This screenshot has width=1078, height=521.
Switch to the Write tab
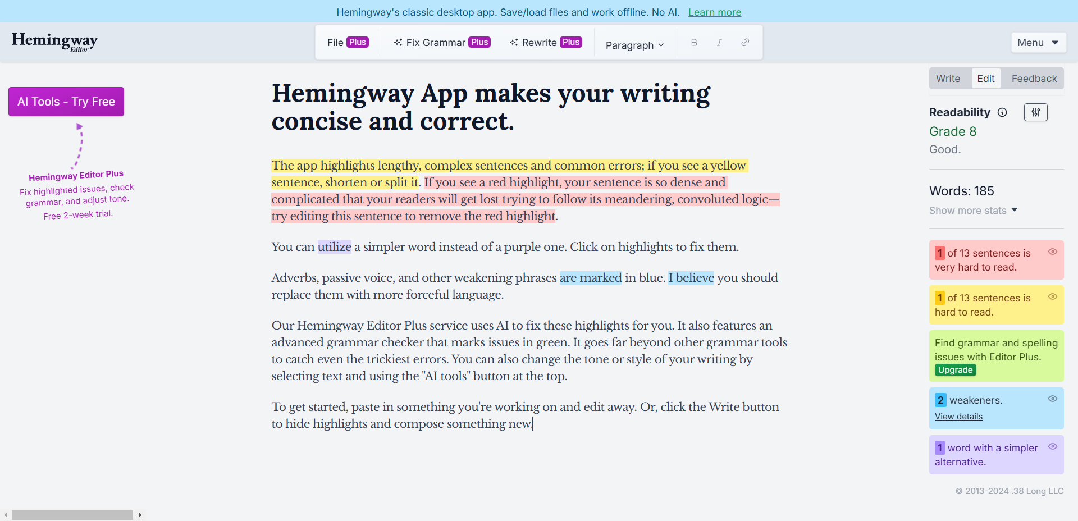[x=948, y=79]
